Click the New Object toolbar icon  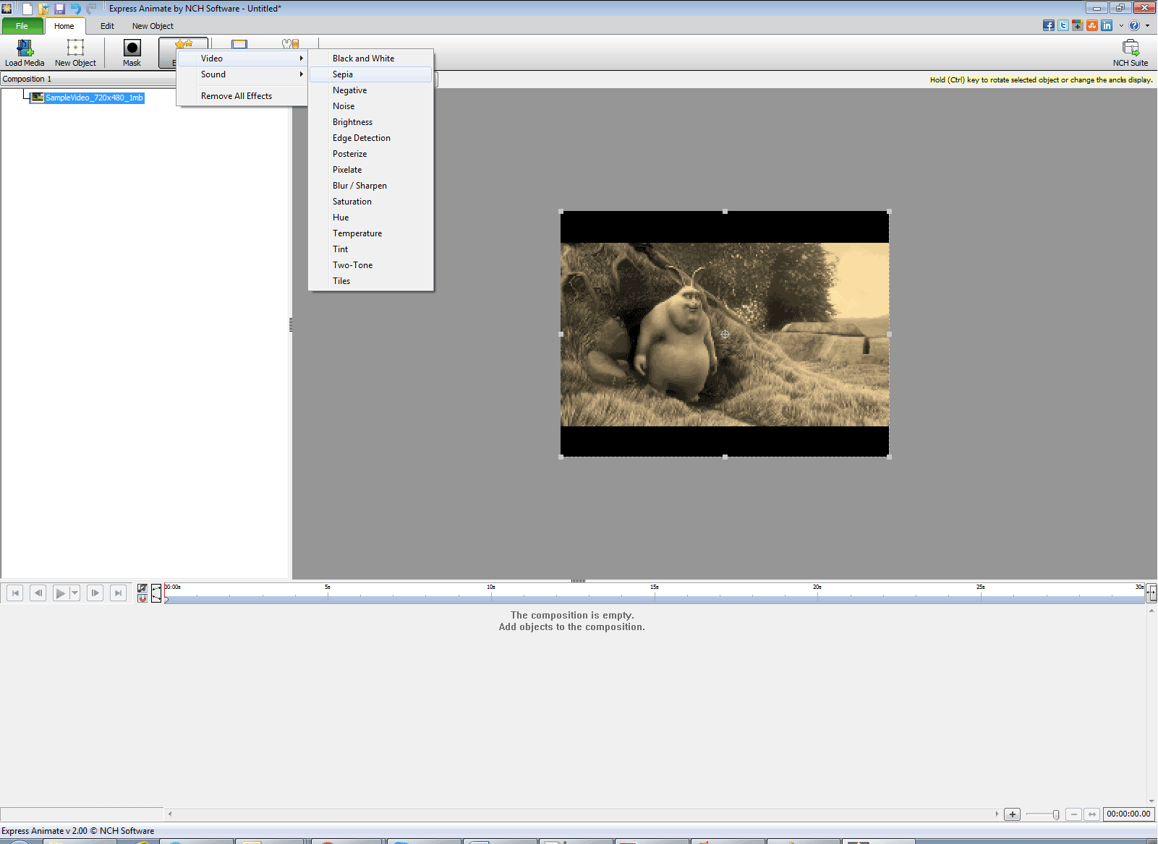point(75,53)
